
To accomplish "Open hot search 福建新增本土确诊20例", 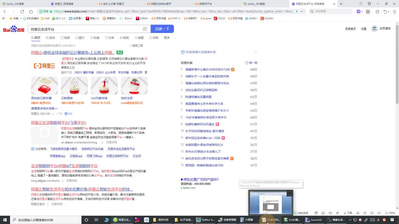I will tap(208, 69).
